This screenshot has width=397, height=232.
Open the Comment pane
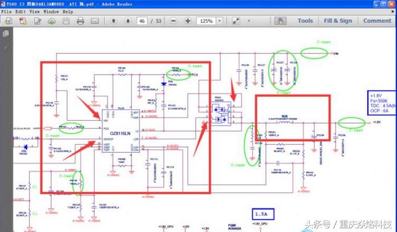(377, 21)
